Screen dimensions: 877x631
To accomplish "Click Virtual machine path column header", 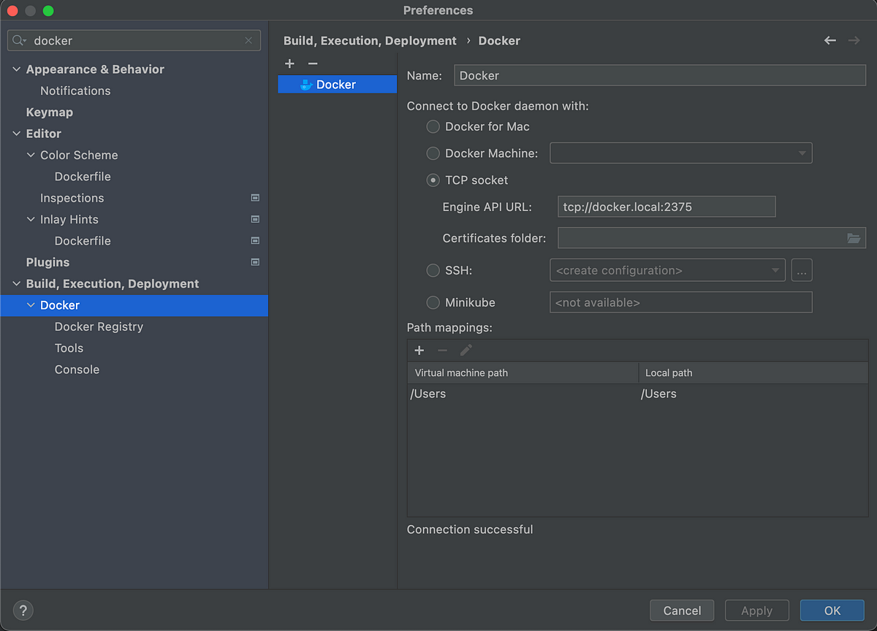I will pyautogui.click(x=523, y=372).
